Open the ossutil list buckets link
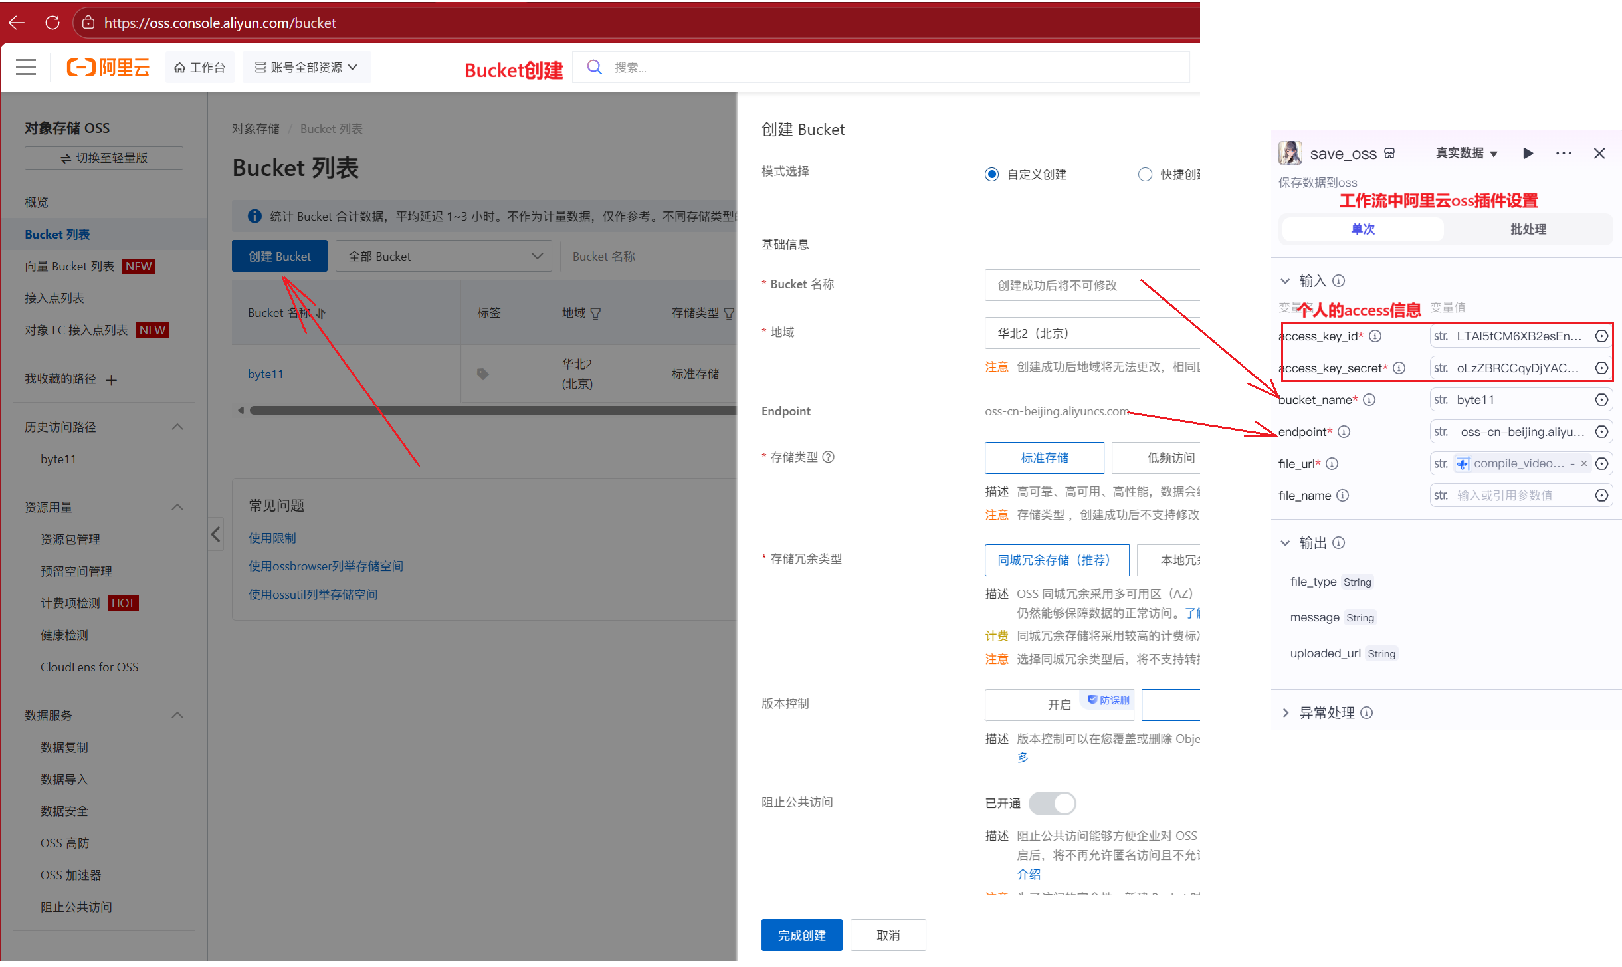Viewport: 1622px width, 967px height. pyautogui.click(x=313, y=594)
